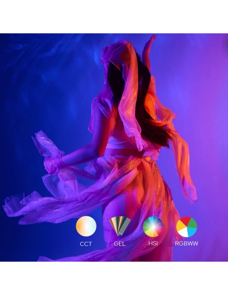Pick the white segment of RGBWW wheel

[x=183, y=233]
